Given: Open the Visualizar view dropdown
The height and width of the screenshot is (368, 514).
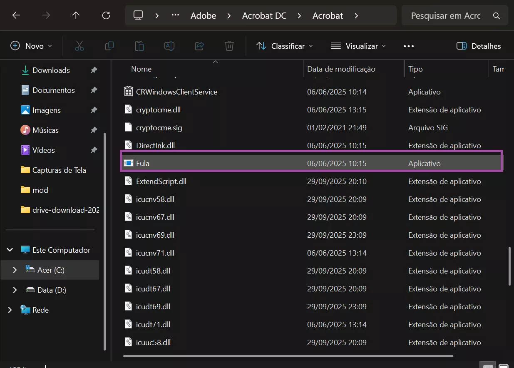Looking at the screenshot, I should tap(358, 46).
